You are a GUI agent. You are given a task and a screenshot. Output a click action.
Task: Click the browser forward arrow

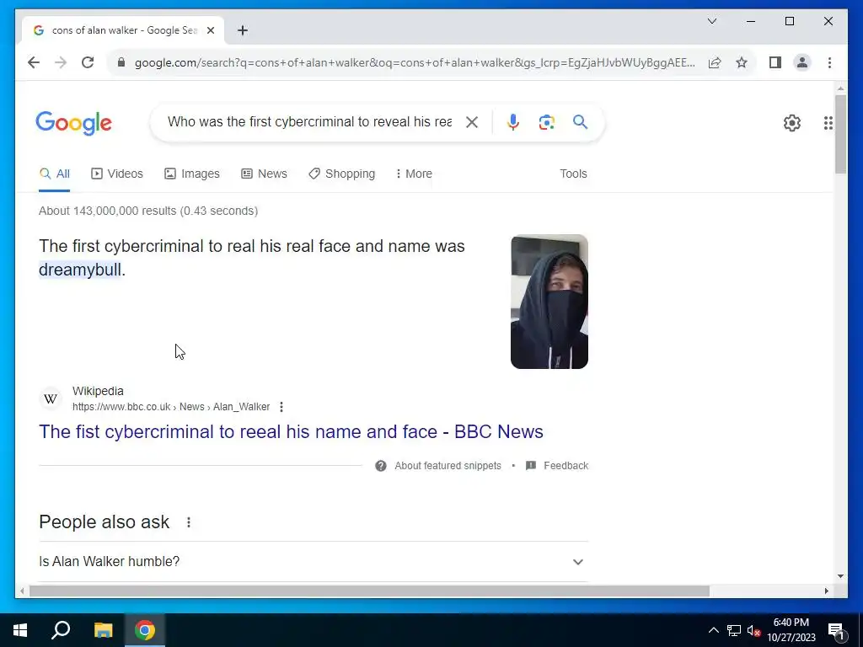pyautogui.click(x=61, y=62)
